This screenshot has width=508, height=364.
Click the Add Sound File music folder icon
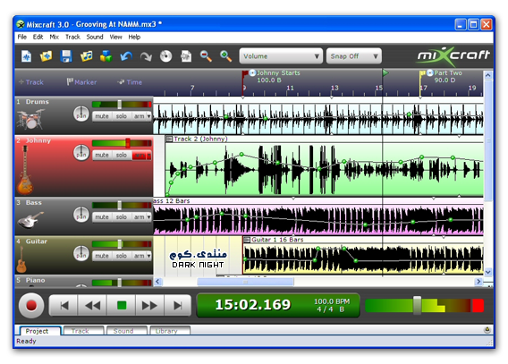(x=86, y=56)
